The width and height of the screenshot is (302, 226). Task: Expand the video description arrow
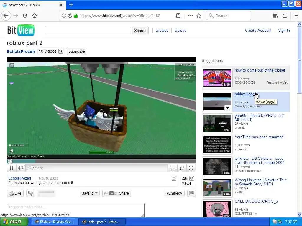click(174, 178)
